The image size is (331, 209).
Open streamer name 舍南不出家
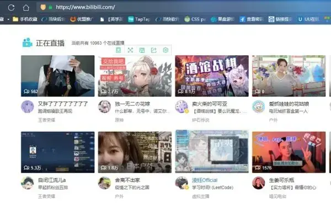tap(127, 180)
